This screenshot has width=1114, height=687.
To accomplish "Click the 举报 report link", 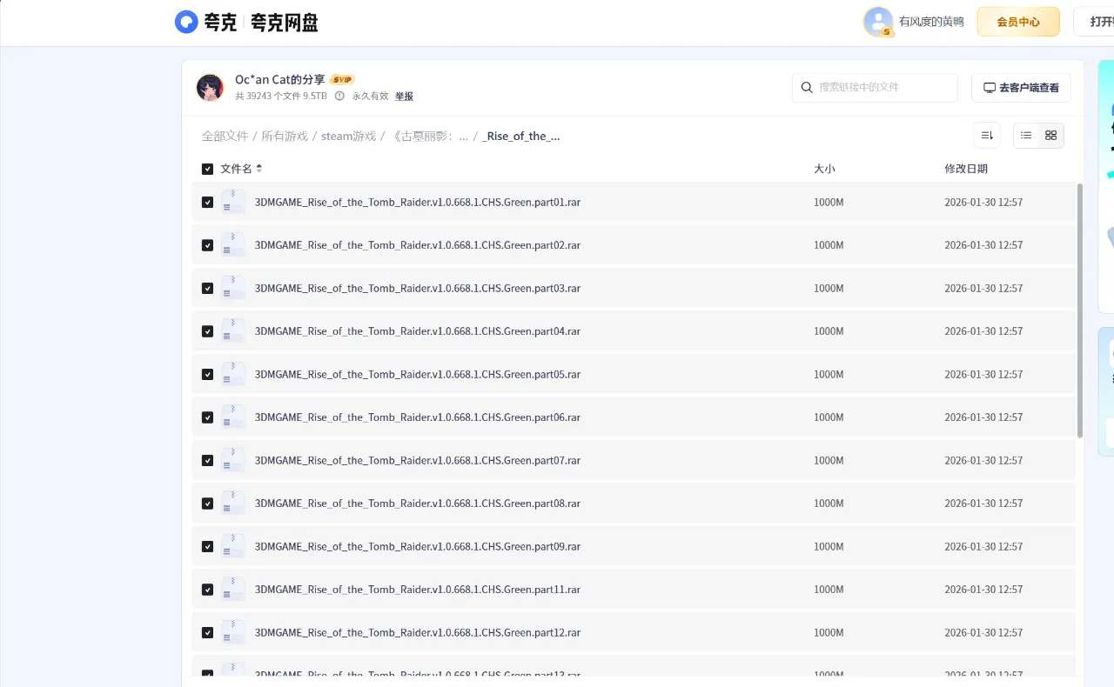I will (x=404, y=97).
